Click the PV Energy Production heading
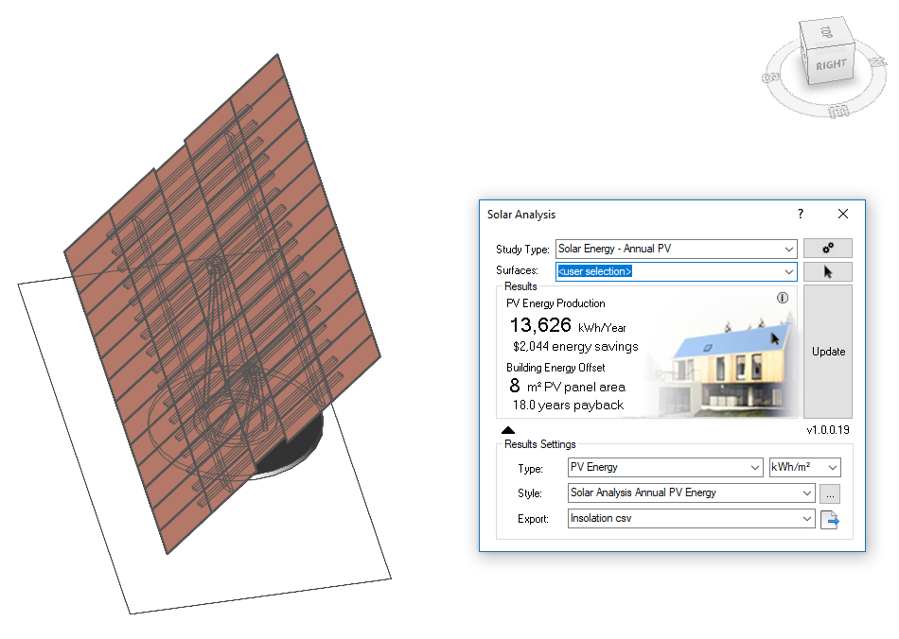The height and width of the screenshot is (639, 899). [555, 303]
